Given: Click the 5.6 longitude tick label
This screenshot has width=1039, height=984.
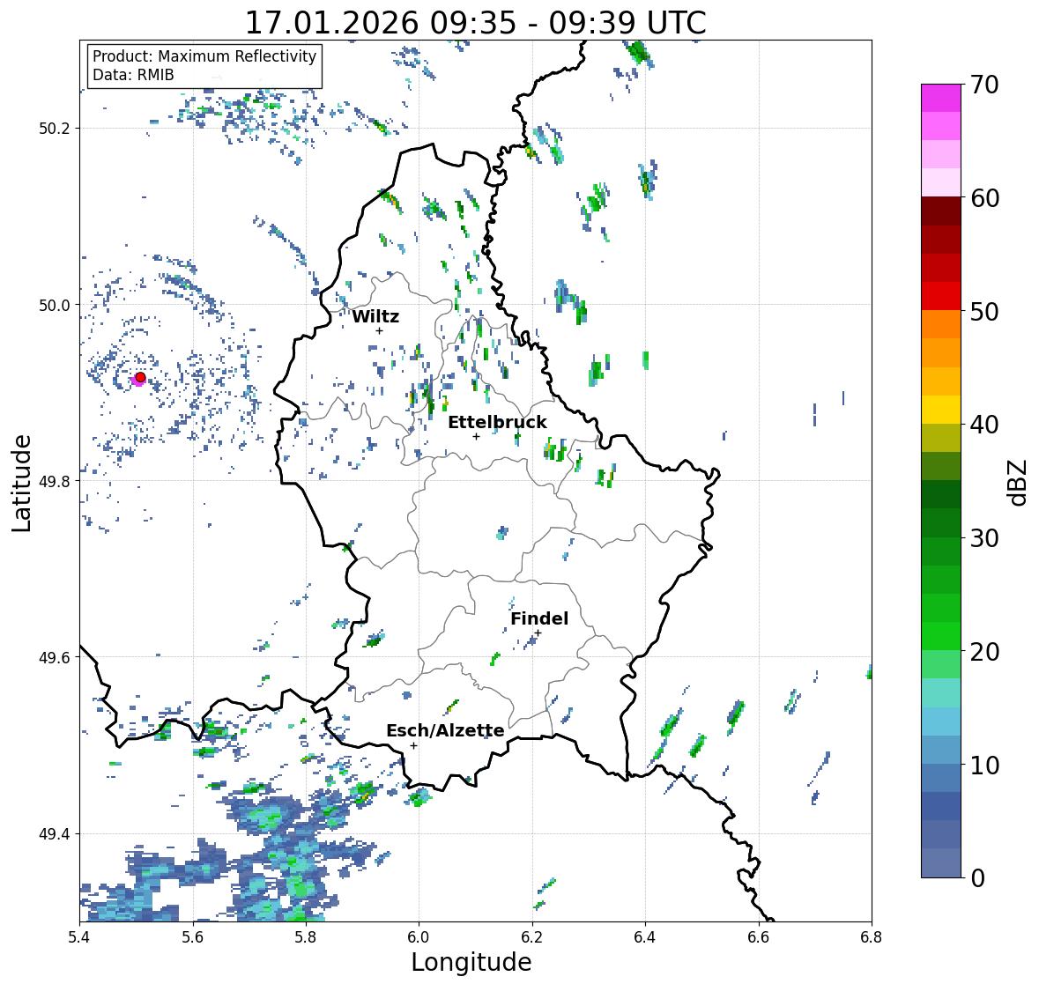Looking at the screenshot, I should (x=193, y=937).
